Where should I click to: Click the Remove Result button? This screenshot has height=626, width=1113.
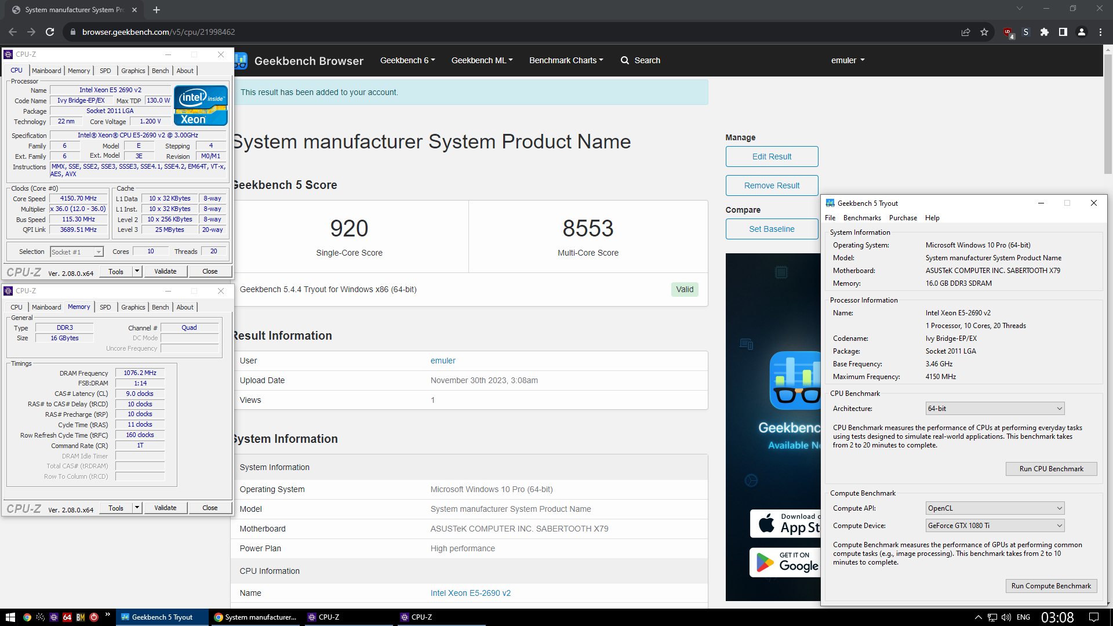point(772,185)
